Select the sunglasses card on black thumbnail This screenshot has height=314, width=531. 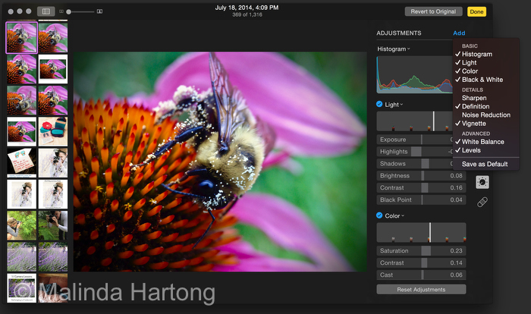point(22,162)
